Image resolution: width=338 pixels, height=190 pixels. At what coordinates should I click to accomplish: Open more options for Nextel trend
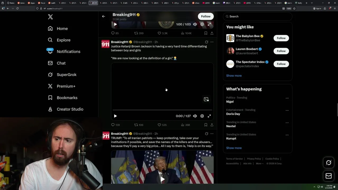[287, 123]
